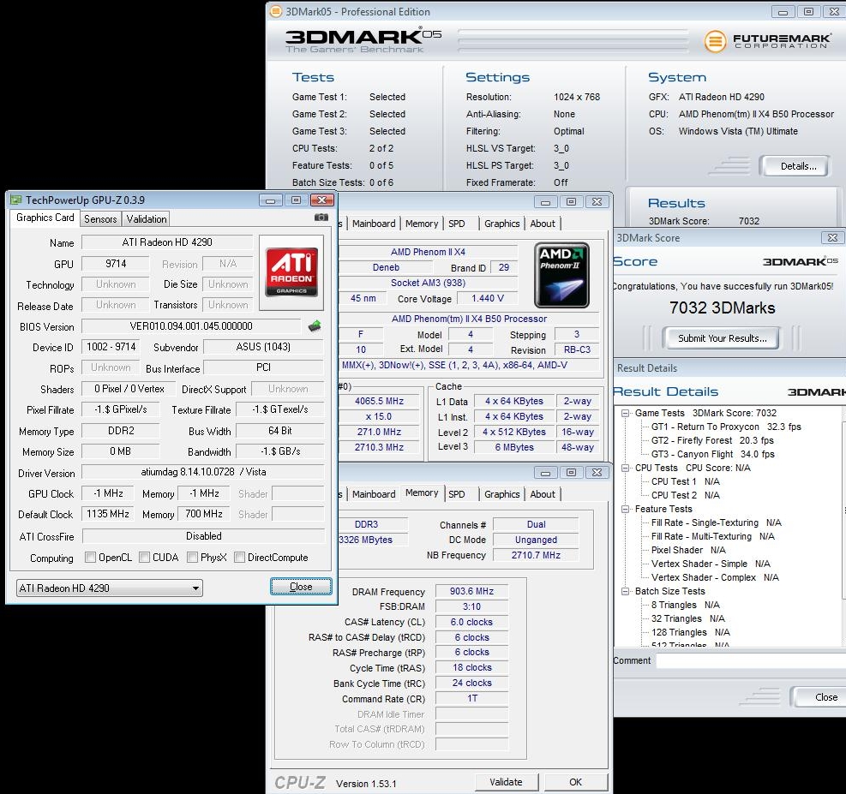Screen dimensions: 846x794
Task: Switch to the Sensors tab in GPU-Z
Action: [100, 219]
